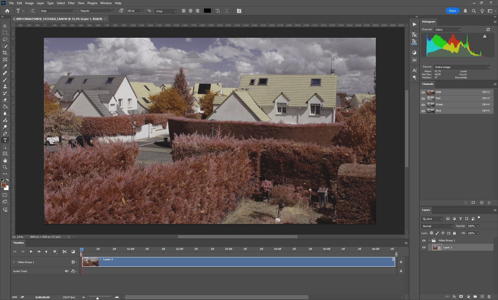
Task: Hide the Red channel visibility eye
Action: click(423, 98)
